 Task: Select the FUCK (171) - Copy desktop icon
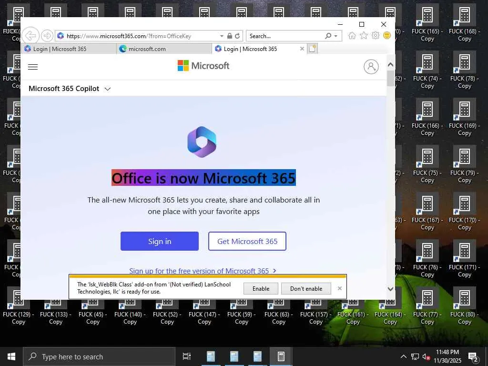pos(464,259)
